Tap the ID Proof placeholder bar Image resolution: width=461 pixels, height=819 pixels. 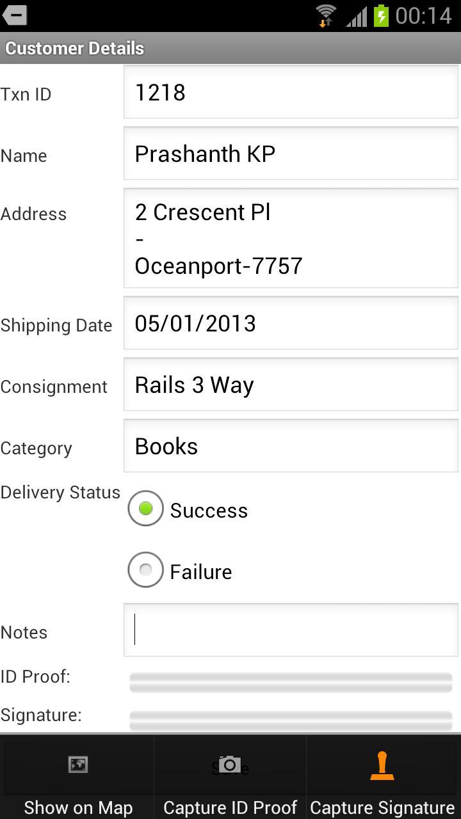[291, 682]
